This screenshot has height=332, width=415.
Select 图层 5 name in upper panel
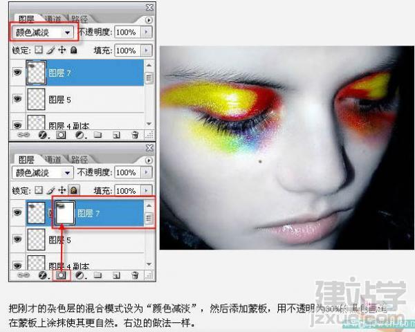[59, 100]
